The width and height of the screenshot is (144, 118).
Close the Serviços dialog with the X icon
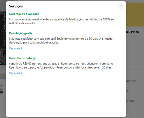tap(120, 6)
